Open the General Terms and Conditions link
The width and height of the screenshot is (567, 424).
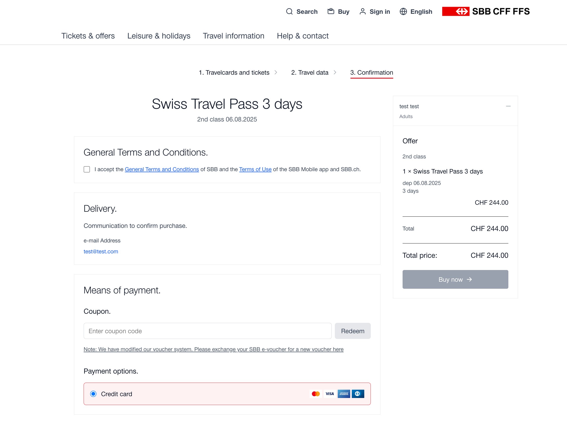(162, 169)
